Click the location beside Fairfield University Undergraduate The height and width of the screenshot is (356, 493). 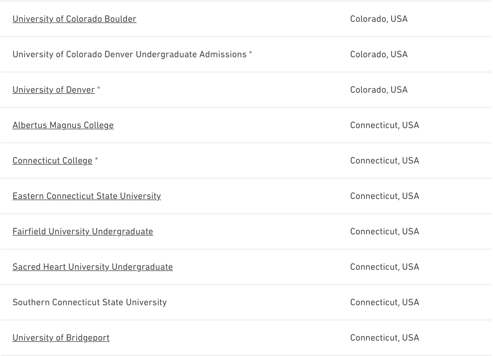384,231
